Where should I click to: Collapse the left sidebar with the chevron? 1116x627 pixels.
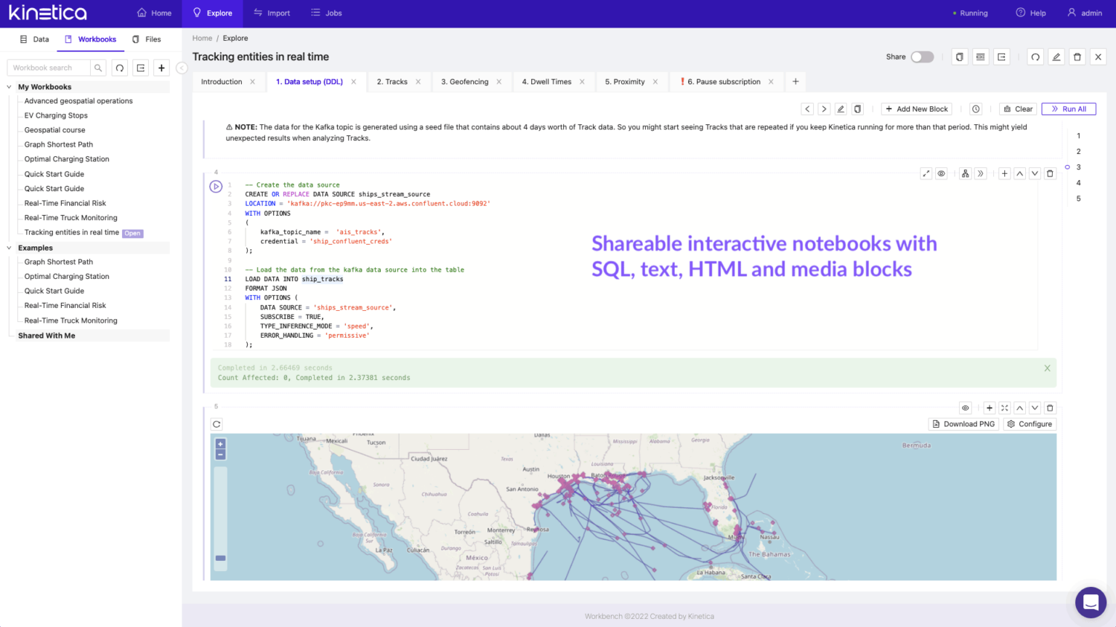[181, 68]
